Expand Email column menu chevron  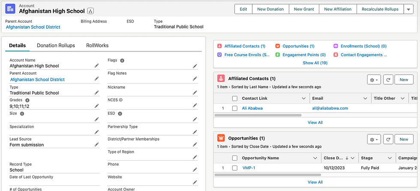pos(365,98)
